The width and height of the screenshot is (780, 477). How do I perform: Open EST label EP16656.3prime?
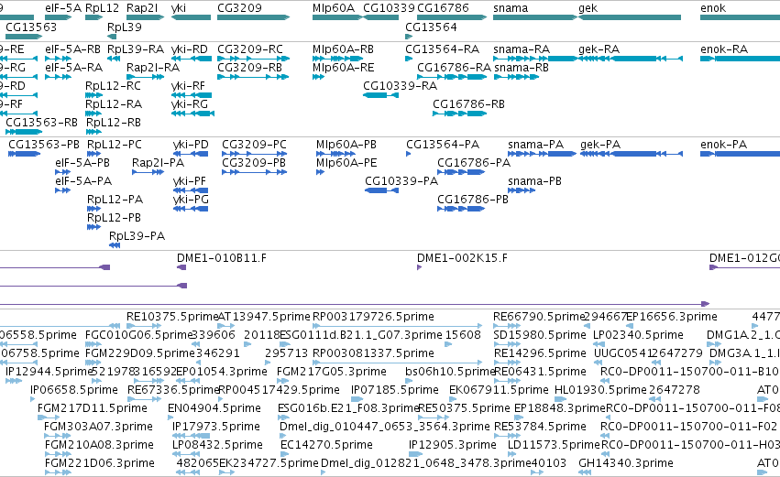pyautogui.click(x=672, y=317)
